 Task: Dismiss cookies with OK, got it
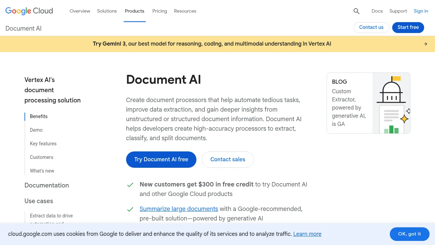click(409, 234)
